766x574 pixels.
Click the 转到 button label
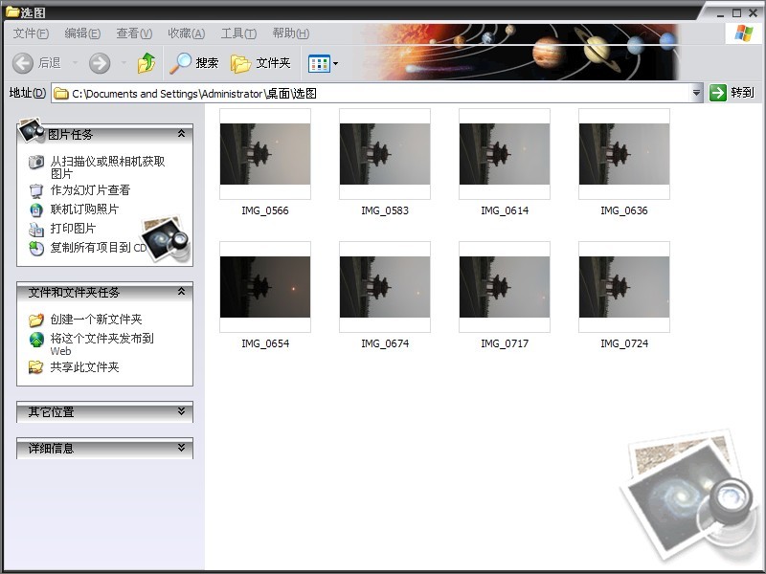click(742, 93)
